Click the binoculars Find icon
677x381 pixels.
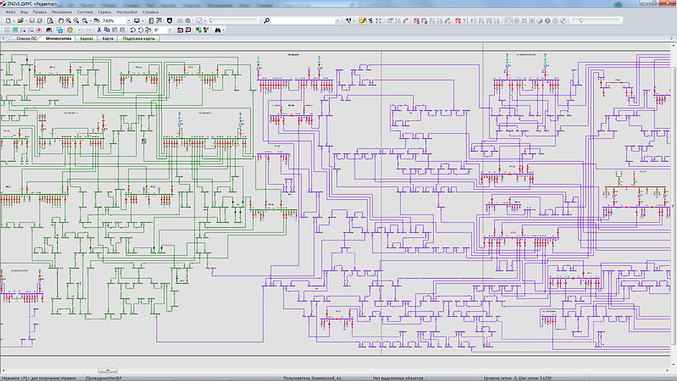click(218, 30)
